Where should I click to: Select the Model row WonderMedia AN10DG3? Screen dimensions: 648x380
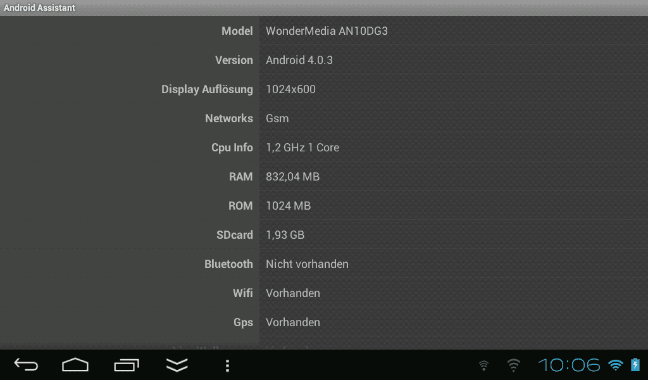tap(324, 31)
